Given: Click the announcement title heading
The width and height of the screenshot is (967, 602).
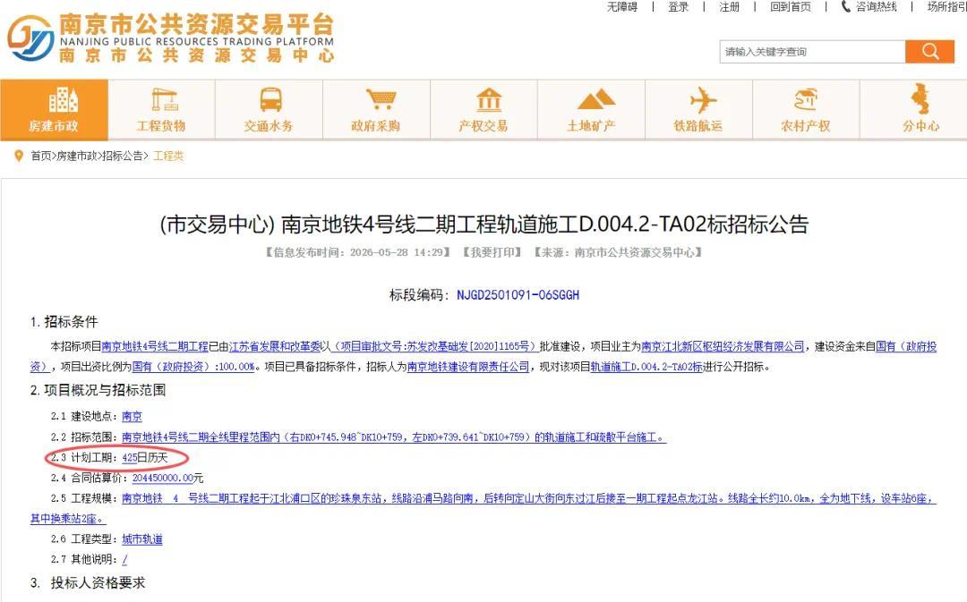Looking at the screenshot, I should [483, 225].
